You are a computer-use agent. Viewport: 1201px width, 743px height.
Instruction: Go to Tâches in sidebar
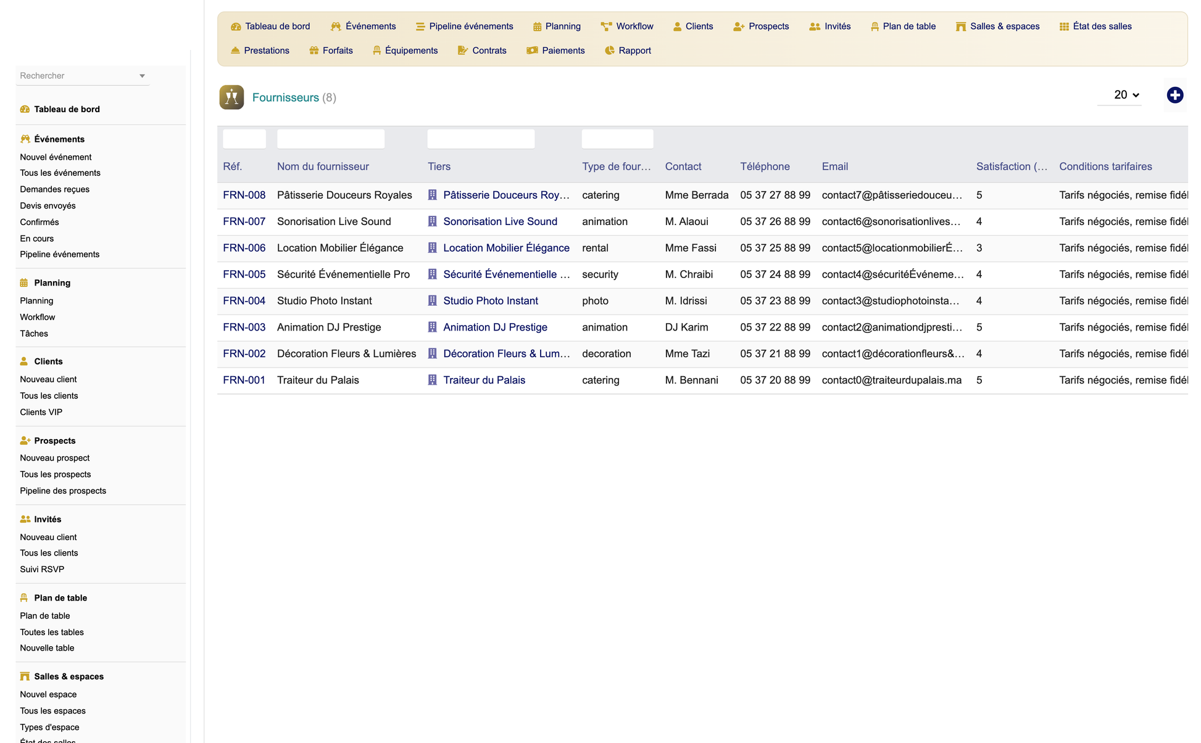[34, 334]
